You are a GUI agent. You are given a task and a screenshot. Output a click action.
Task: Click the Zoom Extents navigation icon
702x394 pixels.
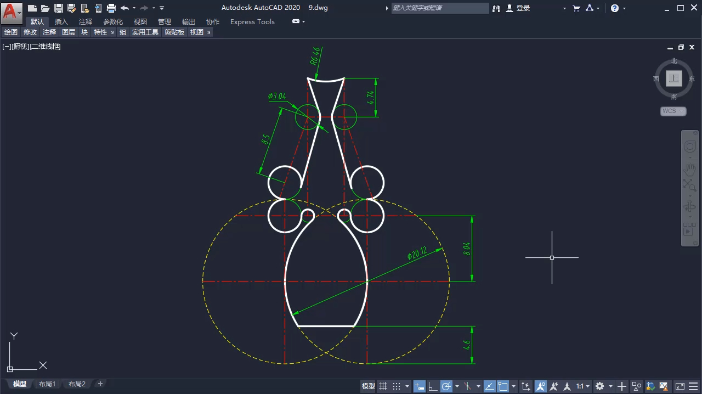(x=689, y=185)
